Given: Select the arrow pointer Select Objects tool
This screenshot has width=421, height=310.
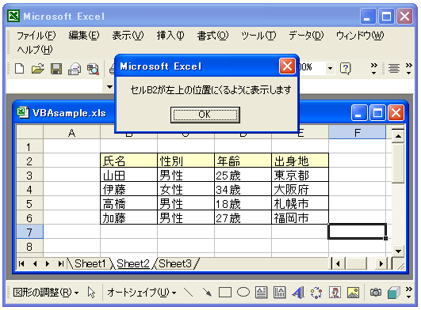Looking at the screenshot, I should pyautogui.click(x=91, y=293).
